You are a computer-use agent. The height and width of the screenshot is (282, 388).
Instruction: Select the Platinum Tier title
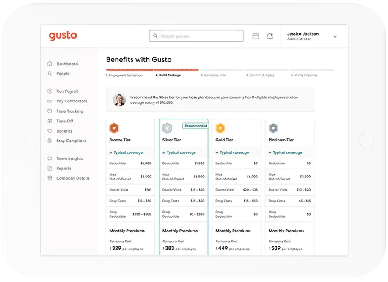click(281, 140)
